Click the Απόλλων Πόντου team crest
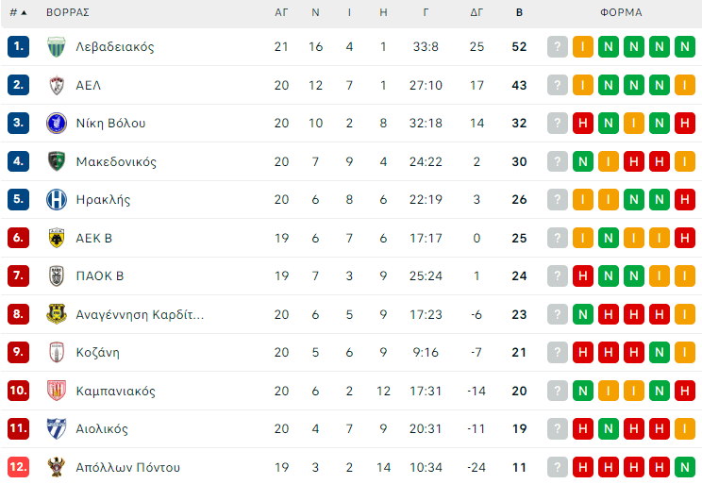The width and height of the screenshot is (702, 484). (57, 467)
